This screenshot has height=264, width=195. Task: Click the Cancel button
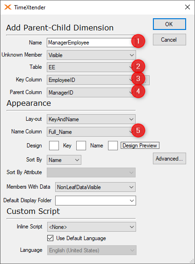click(x=169, y=40)
